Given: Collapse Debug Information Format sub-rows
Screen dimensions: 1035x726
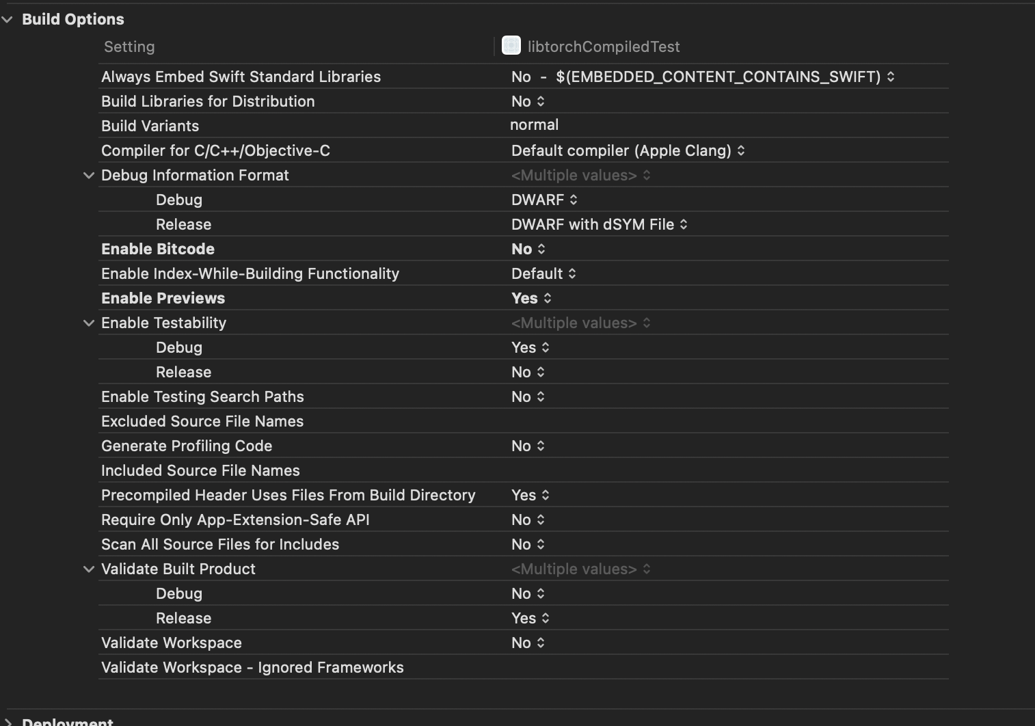Looking at the screenshot, I should 88,175.
